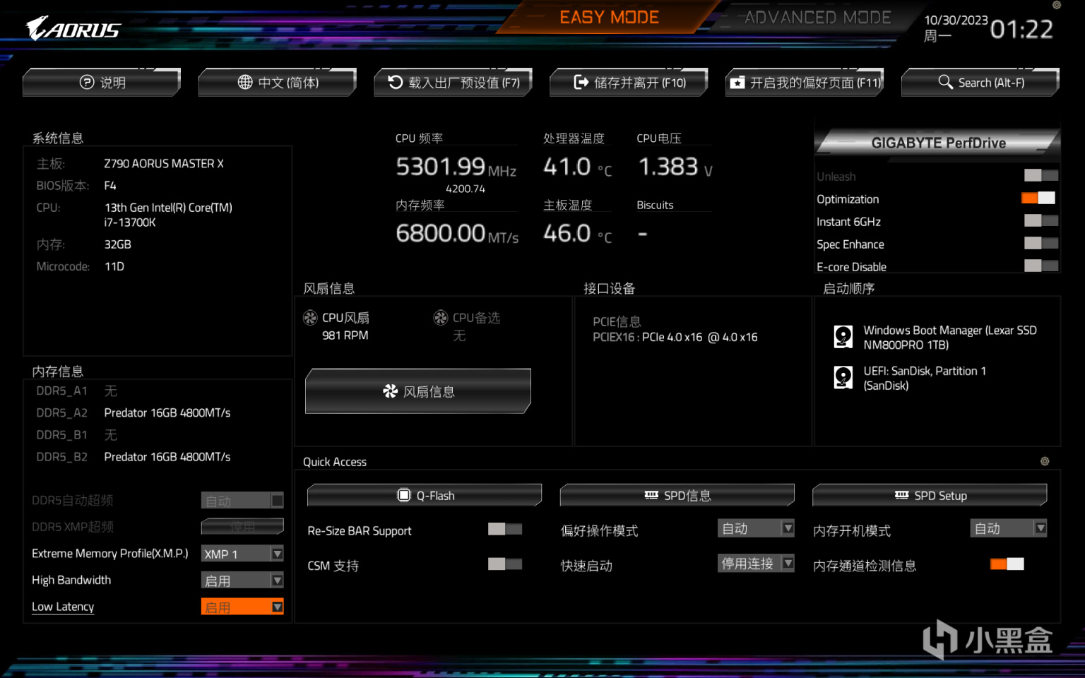Toggle the Unleash PerfDrive switch
The width and height of the screenshot is (1085, 678).
(1041, 175)
